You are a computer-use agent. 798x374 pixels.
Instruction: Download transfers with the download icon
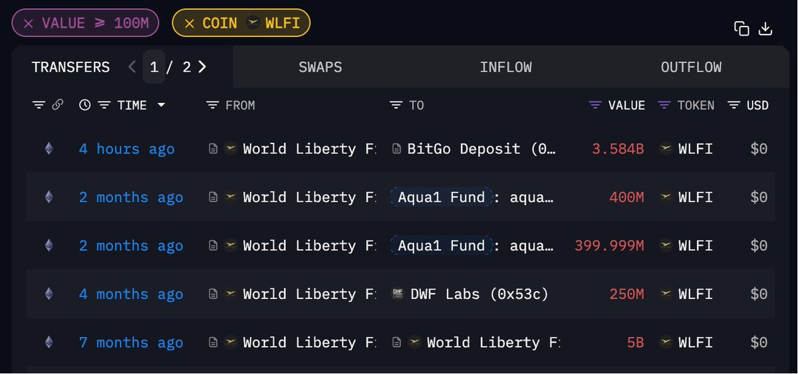pos(765,29)
